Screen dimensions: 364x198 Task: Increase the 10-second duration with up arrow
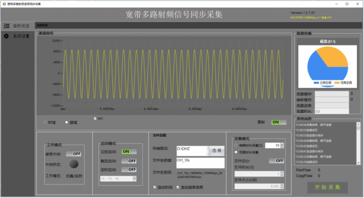(282, 144)
